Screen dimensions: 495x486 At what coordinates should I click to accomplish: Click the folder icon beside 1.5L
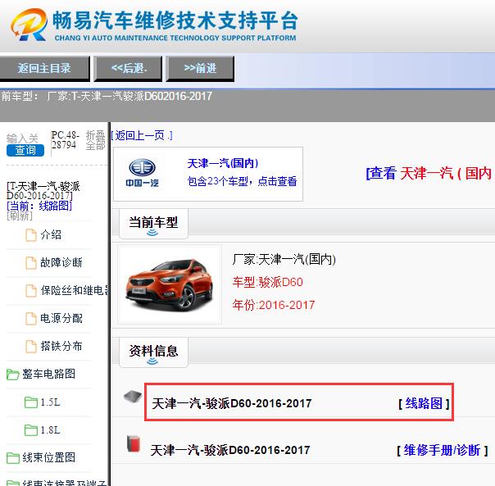point(31,402)
